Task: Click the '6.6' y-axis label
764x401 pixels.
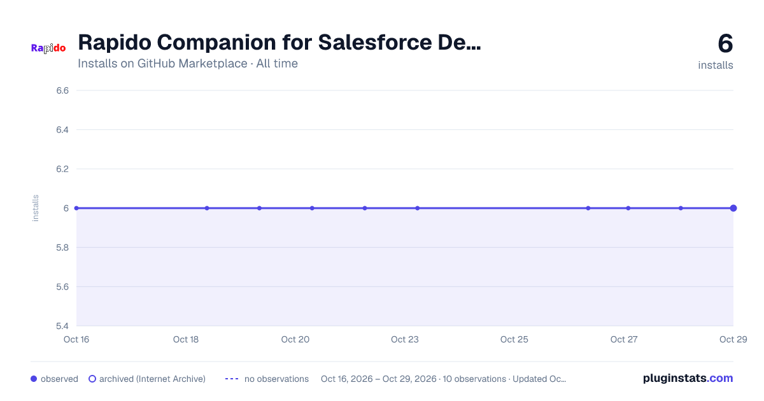Action: click(x=62, y=90)
